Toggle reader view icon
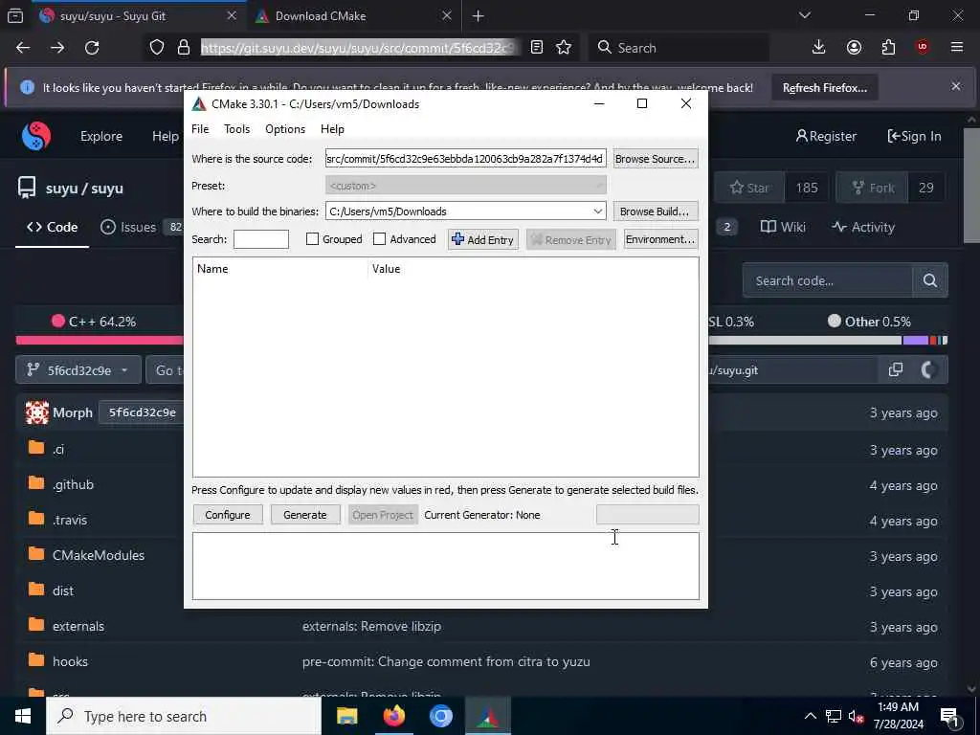The image size is (980, 735). [x=537, y=48]
